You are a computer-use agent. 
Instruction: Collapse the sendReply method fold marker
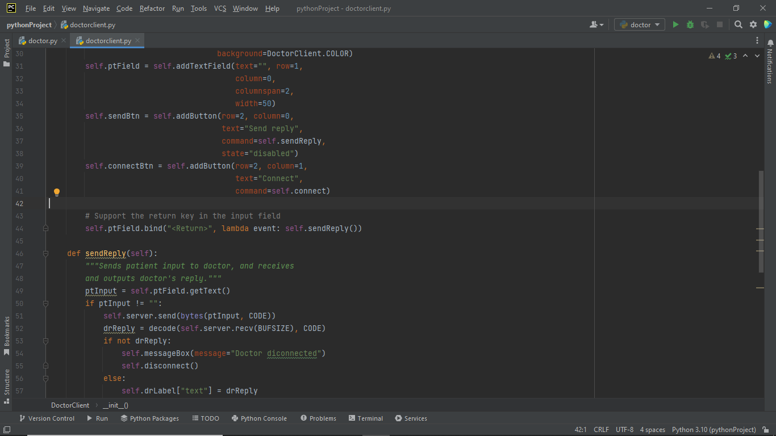click(x=45, y=254)
